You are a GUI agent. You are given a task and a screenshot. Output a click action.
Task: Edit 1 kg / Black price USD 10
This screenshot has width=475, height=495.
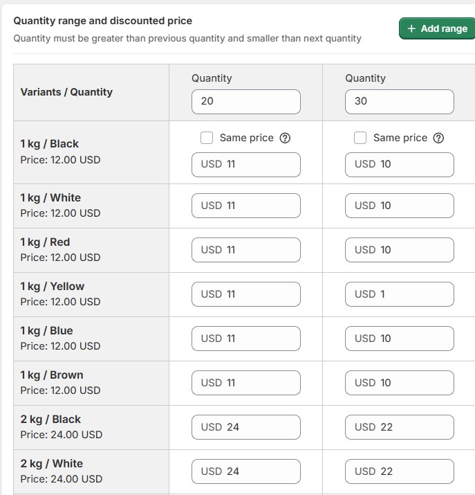point(399,164)
